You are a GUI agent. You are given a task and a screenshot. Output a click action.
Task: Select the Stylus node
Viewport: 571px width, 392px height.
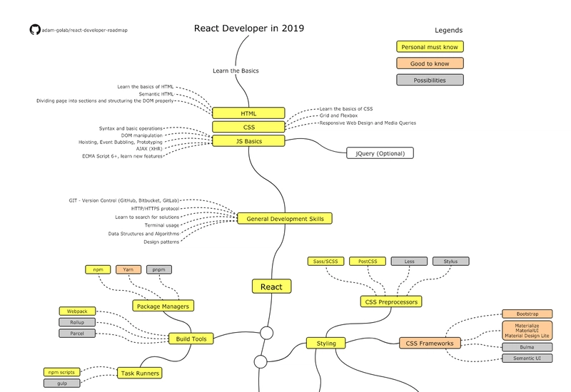451,261
